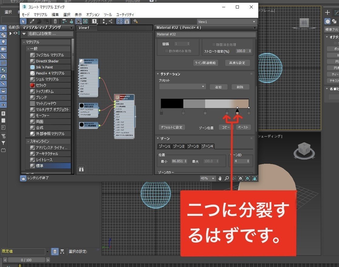
Task: Select the arrow selection tool in material editor toolbar
Action: tap(23, 21)
